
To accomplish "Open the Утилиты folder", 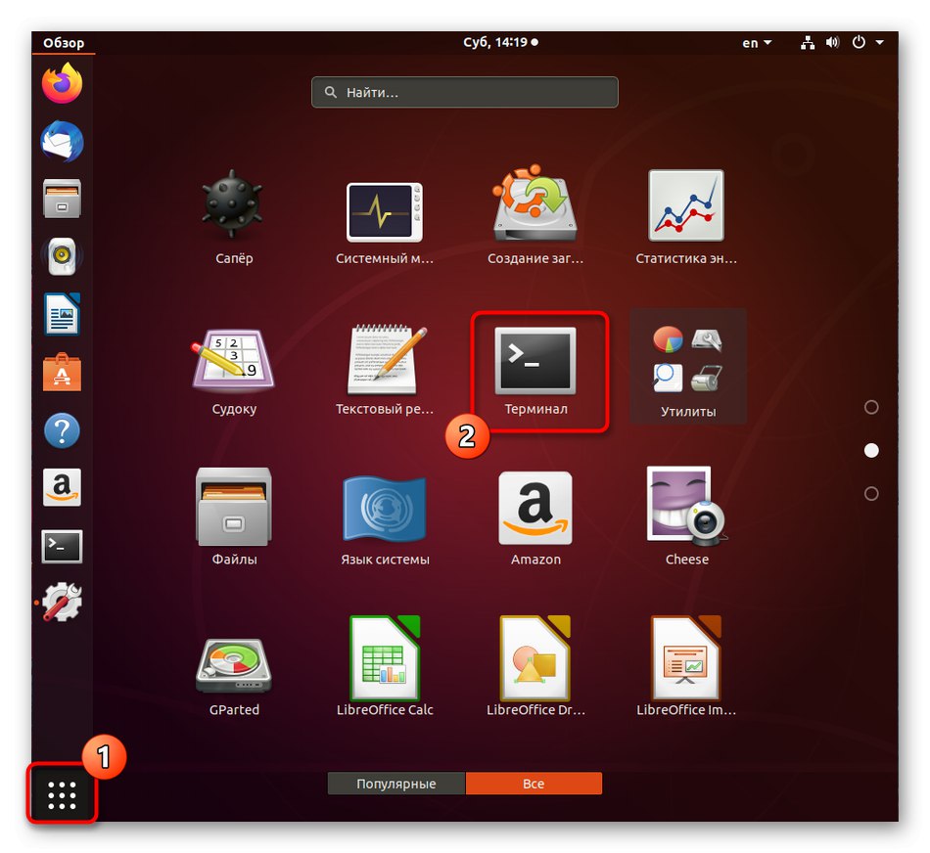I will point(688,366).
